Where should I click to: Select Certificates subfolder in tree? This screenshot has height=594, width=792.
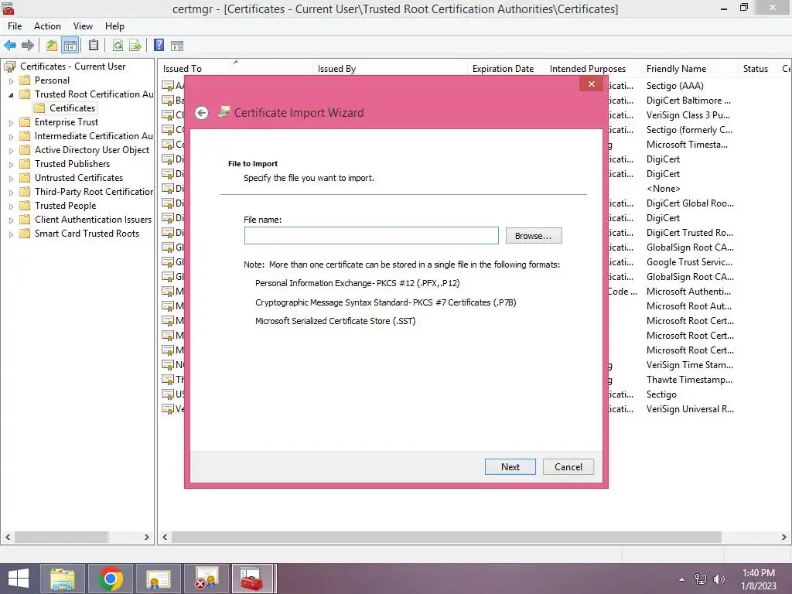point(72,108)
